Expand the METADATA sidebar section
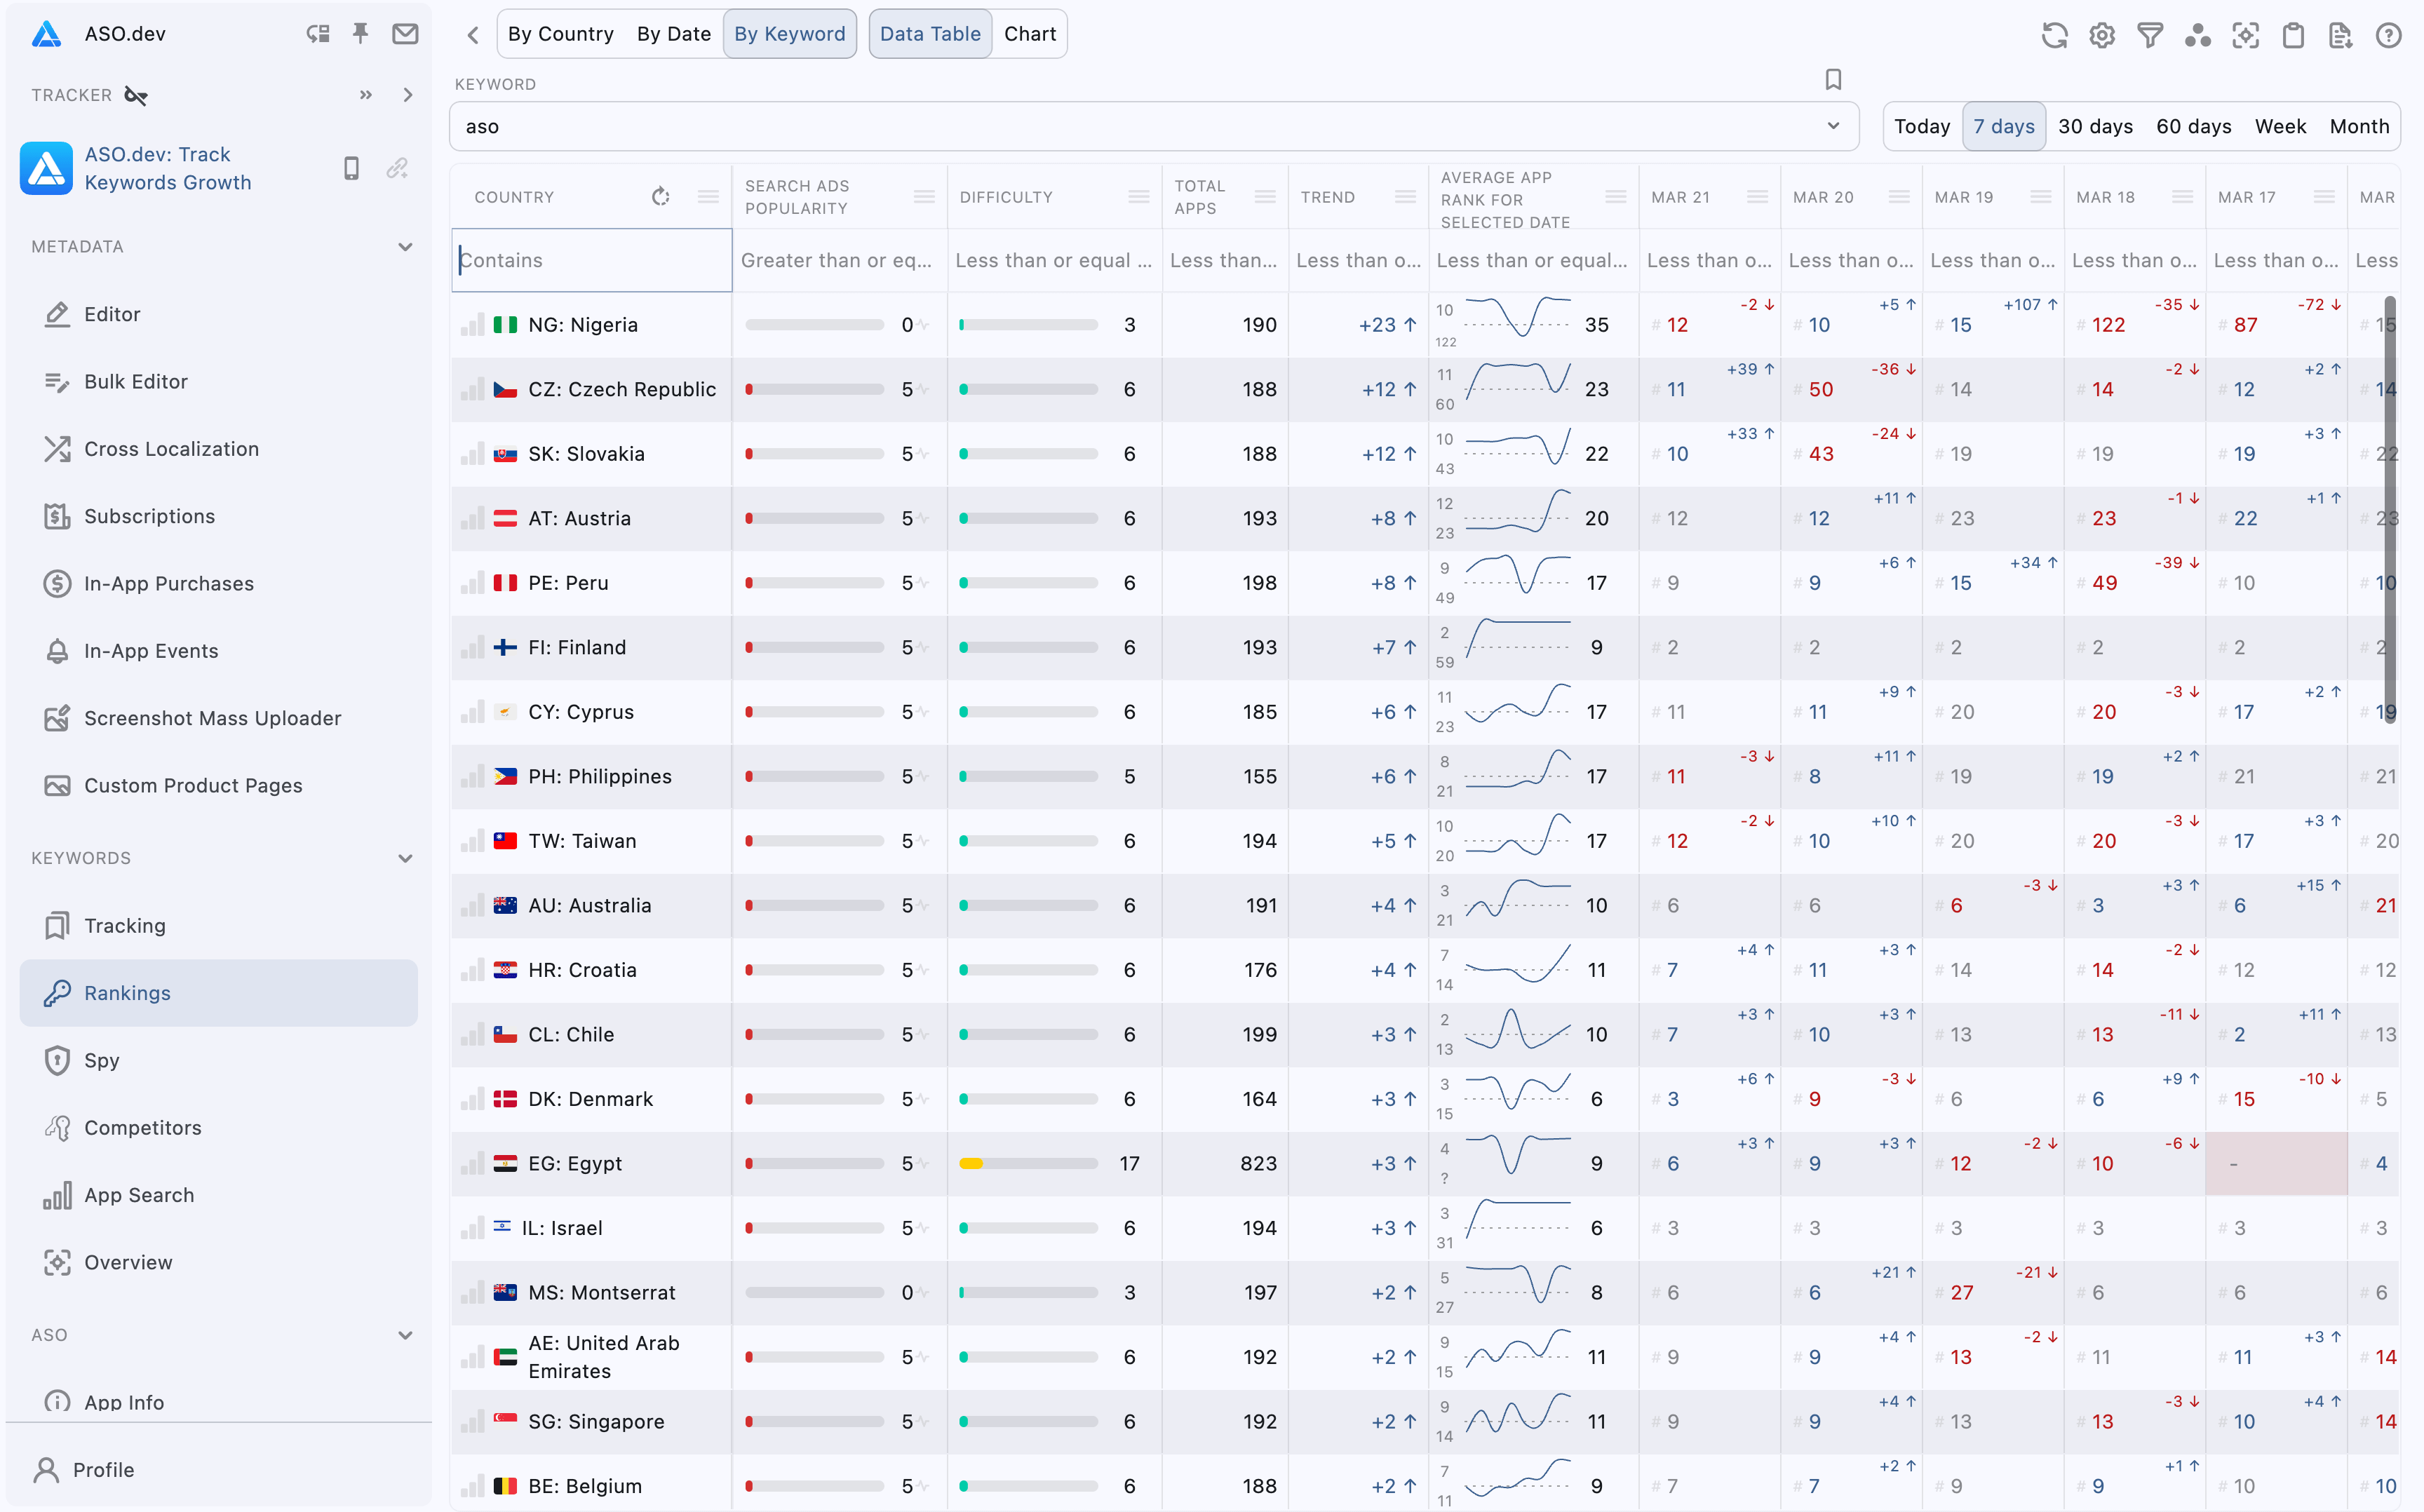This screenshot has height=1512, width=2424. [404, 245]
